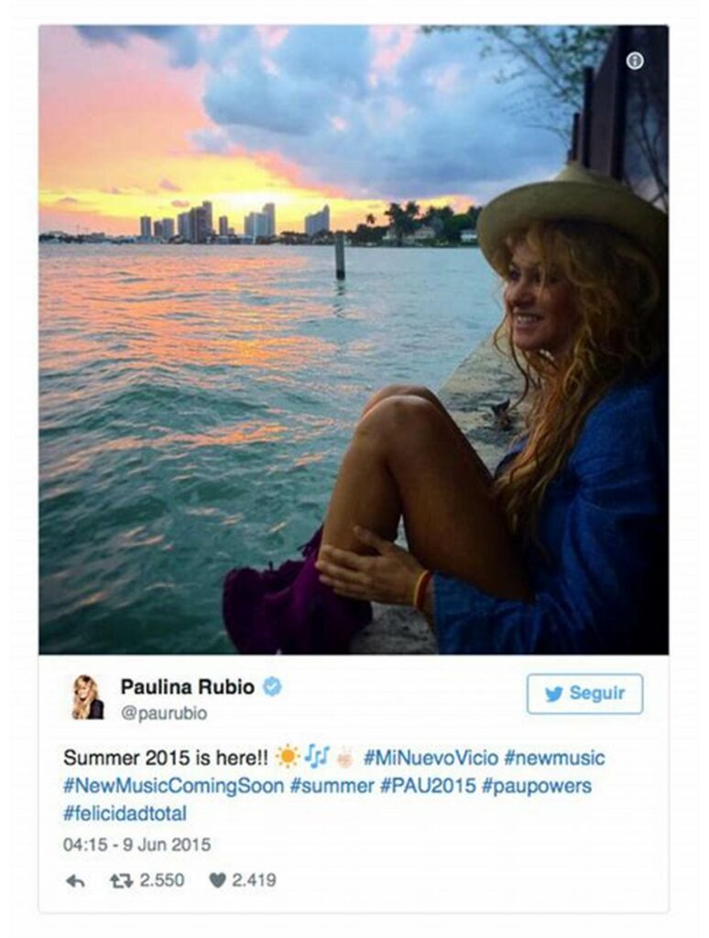Click the 04:15 - 9 Jun 2015 timestamp
Viewport: 709px width, 938px height.
point(137,845)
